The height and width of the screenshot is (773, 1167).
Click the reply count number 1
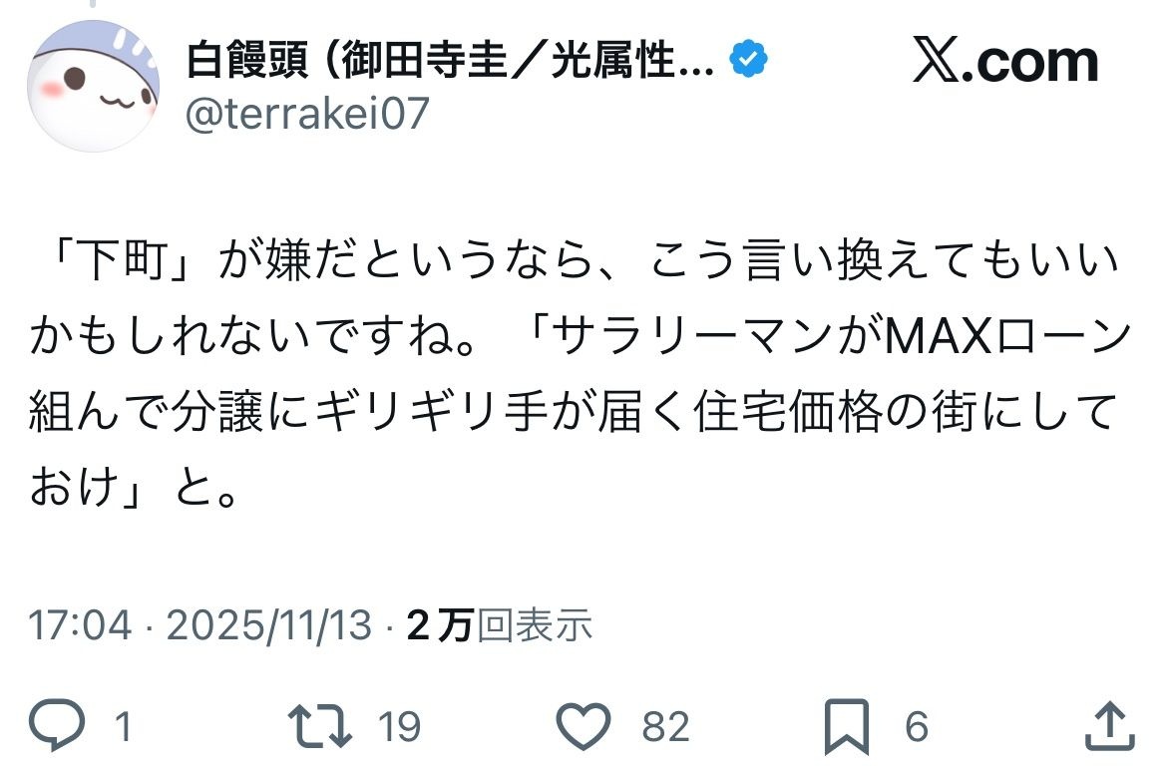(124, 727)
